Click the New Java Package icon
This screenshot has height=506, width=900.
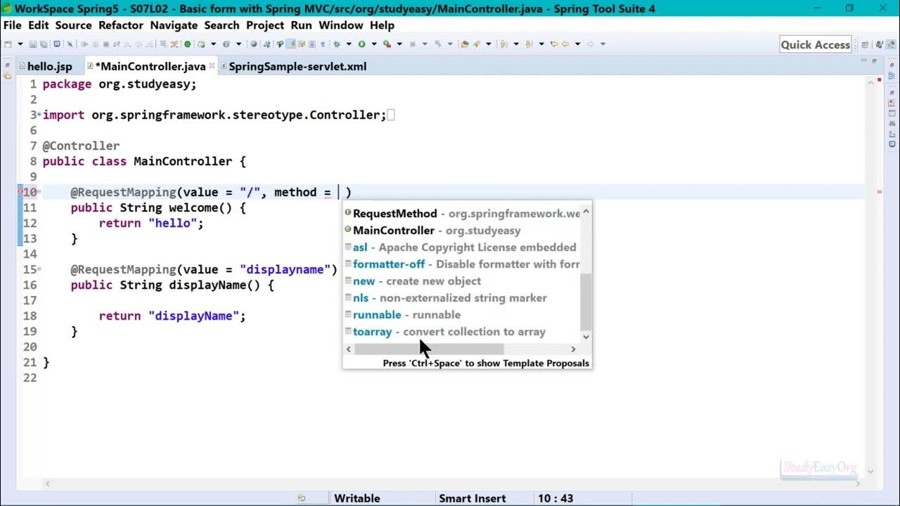[201, 44]
